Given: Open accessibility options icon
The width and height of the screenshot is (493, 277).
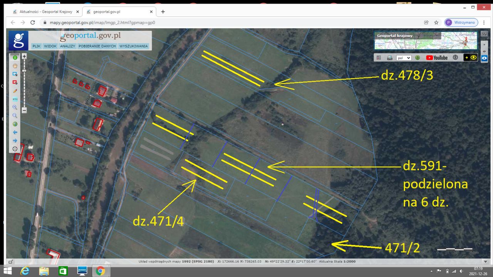Looking at the screenshot, I should click(455, 58).
